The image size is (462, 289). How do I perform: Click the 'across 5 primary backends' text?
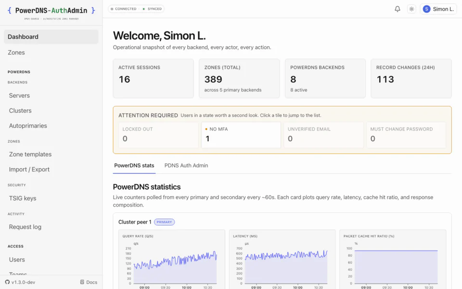click(x=233, y=90)
